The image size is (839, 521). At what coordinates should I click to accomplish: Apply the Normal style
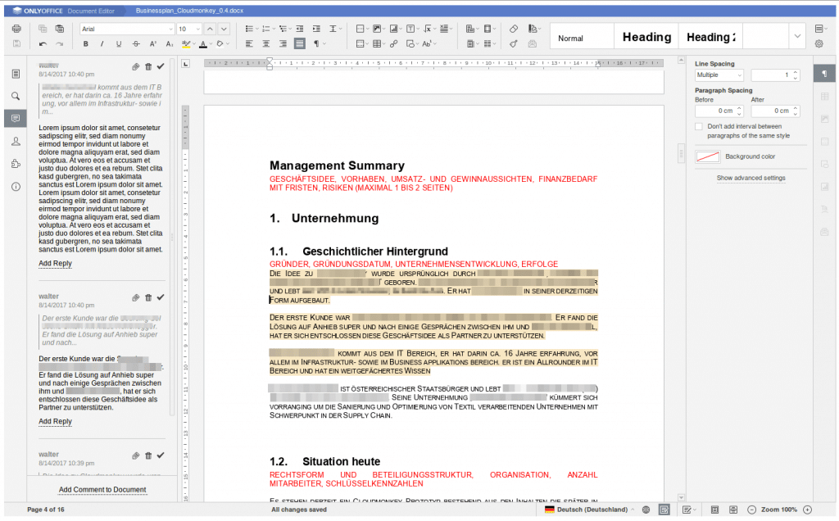click(x=582, y=38)
